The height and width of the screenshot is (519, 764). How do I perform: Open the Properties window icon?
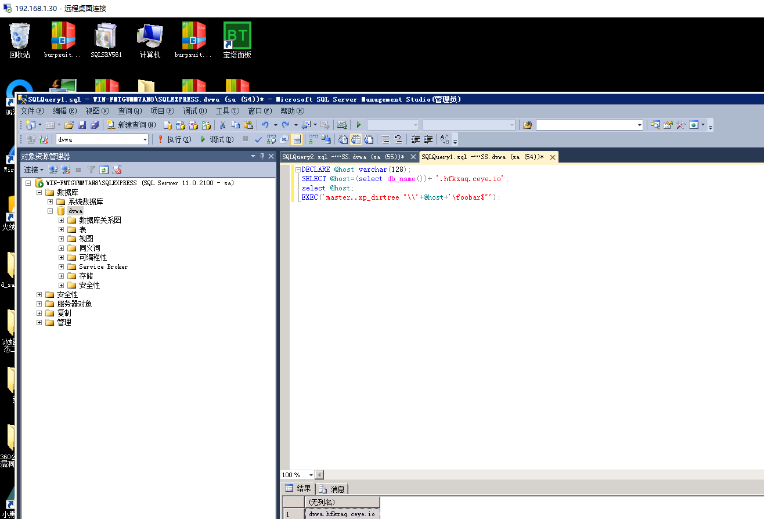[668, 125]
